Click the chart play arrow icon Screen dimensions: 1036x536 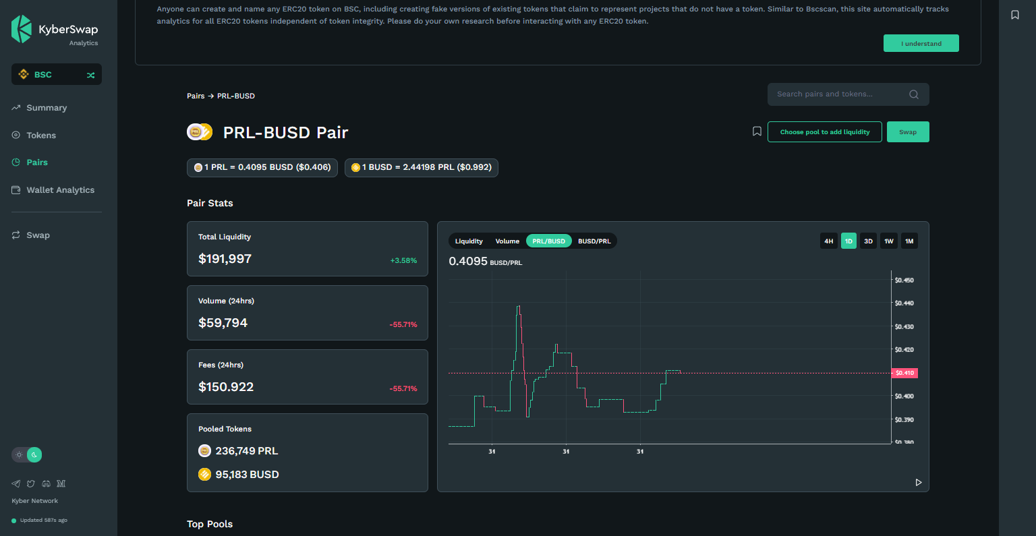[918, 483]
